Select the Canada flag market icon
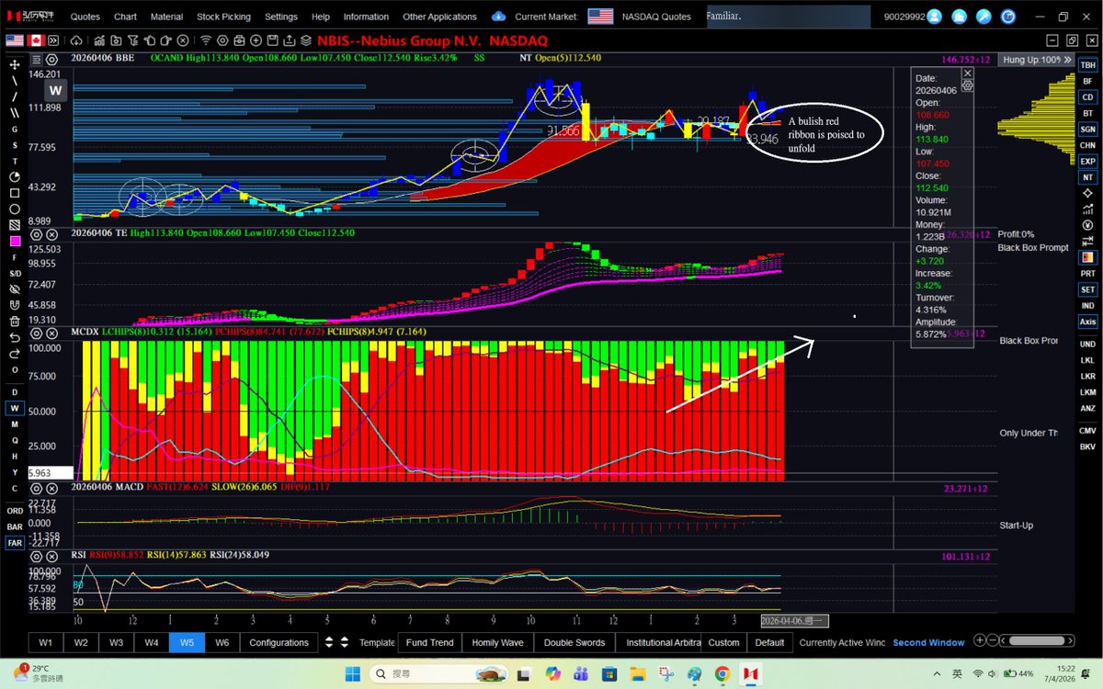Viewport: 1103px width, 689px height. click(x=36, y=40)
